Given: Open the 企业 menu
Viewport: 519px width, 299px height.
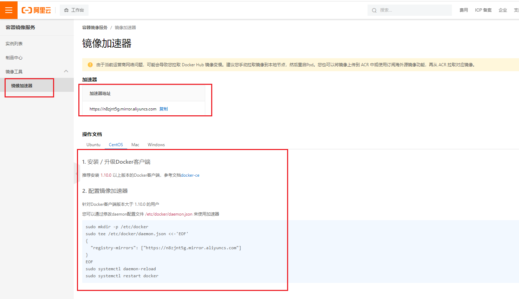Looking at the screenshot, I should 503,10.
